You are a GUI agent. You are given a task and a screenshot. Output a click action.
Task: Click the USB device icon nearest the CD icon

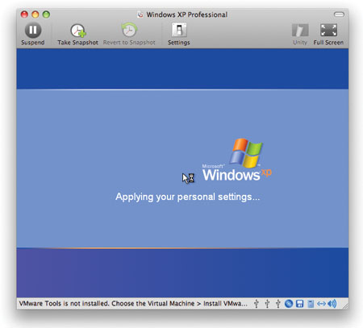(278, 304)
